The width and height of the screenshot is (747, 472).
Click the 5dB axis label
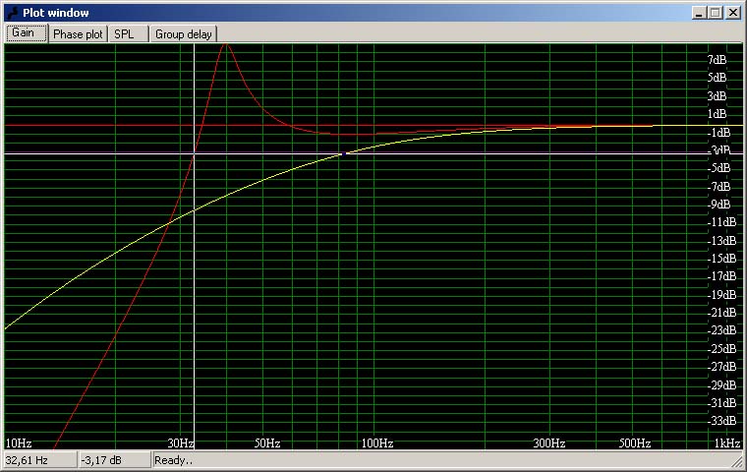(x=717, y=78)
